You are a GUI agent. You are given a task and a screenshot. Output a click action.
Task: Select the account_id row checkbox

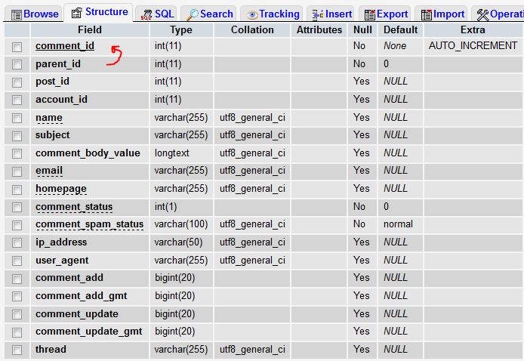(17, 100)
